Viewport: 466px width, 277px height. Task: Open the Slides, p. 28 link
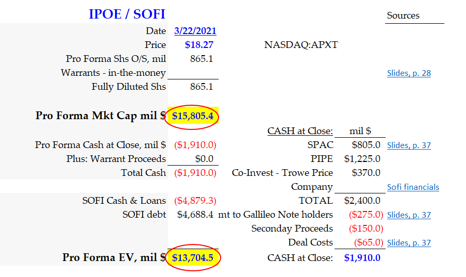409,73
